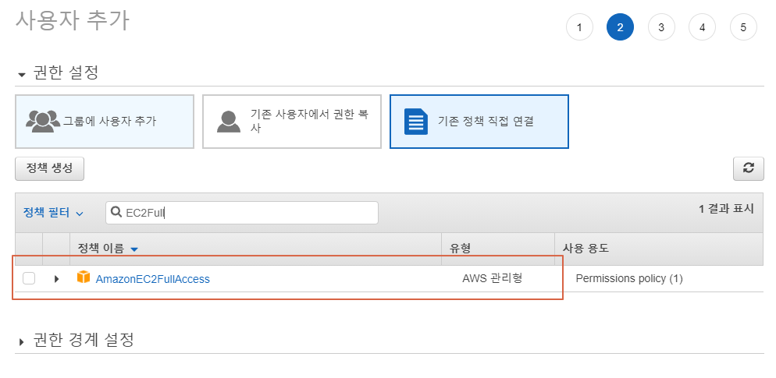
Task: Expand the AmazonEC2FullAccess row details arrow
Action: pos(56,279)
